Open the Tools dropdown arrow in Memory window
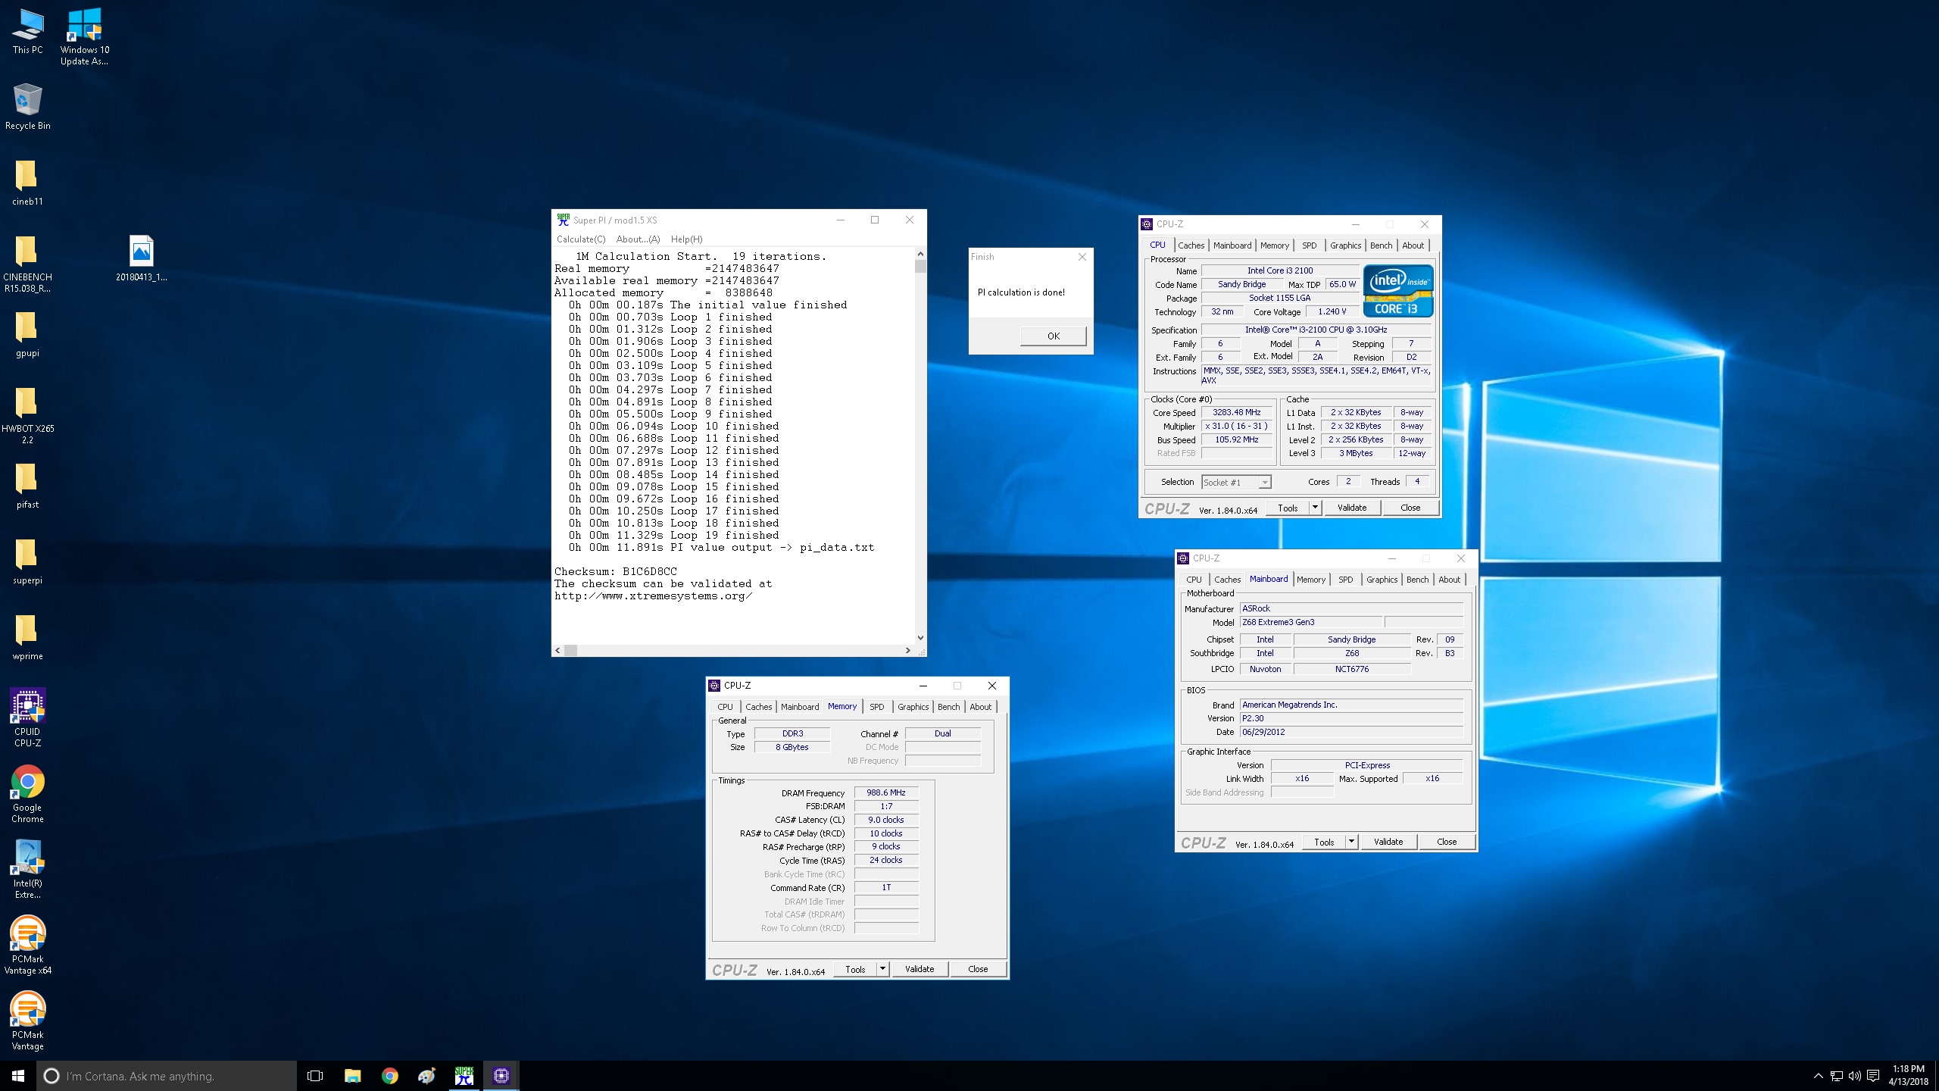 click(882, 969)
